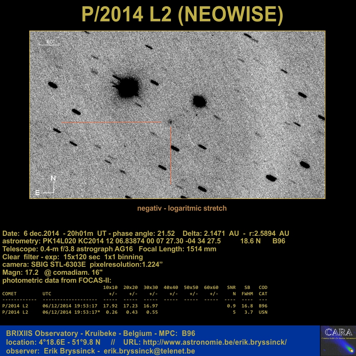Viewport: 356px width, 356px height.
Task: Click the vertical orange crosshair line
Action: (171, 155)
